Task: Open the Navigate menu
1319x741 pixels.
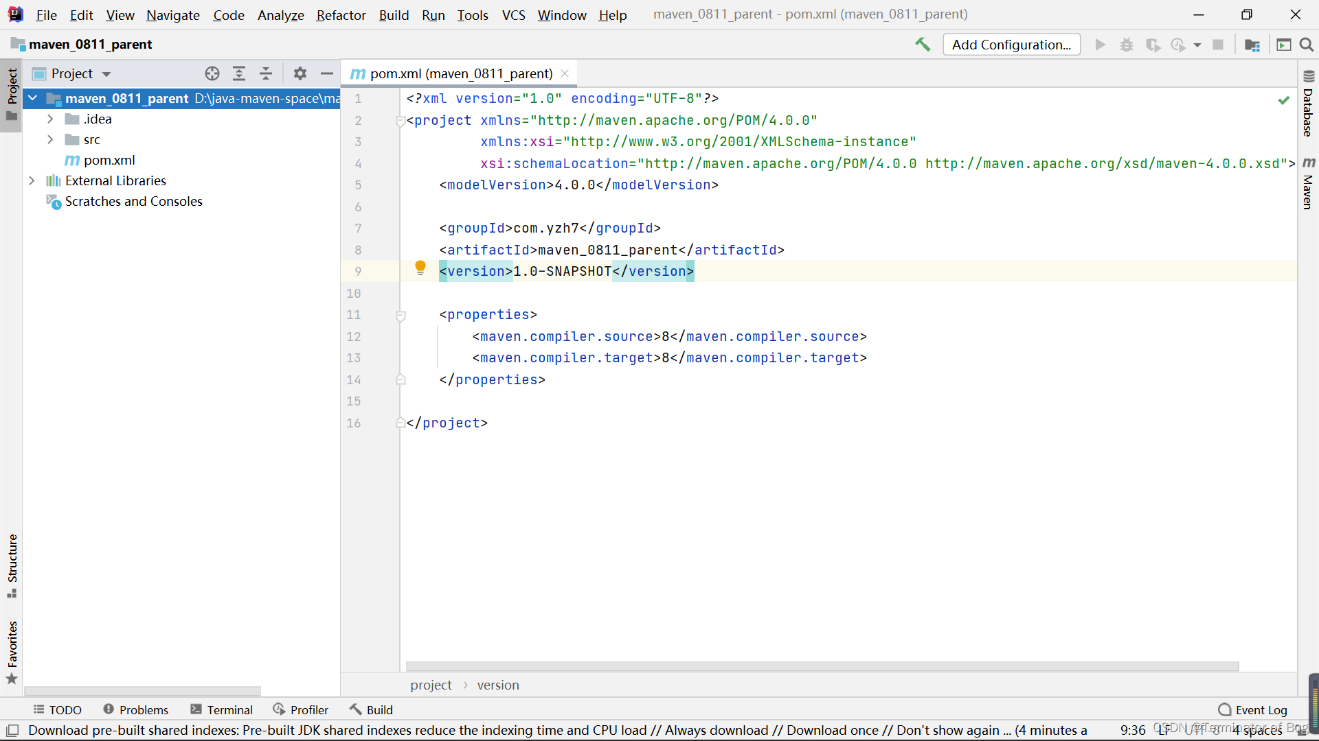Action: coord(172,14)
